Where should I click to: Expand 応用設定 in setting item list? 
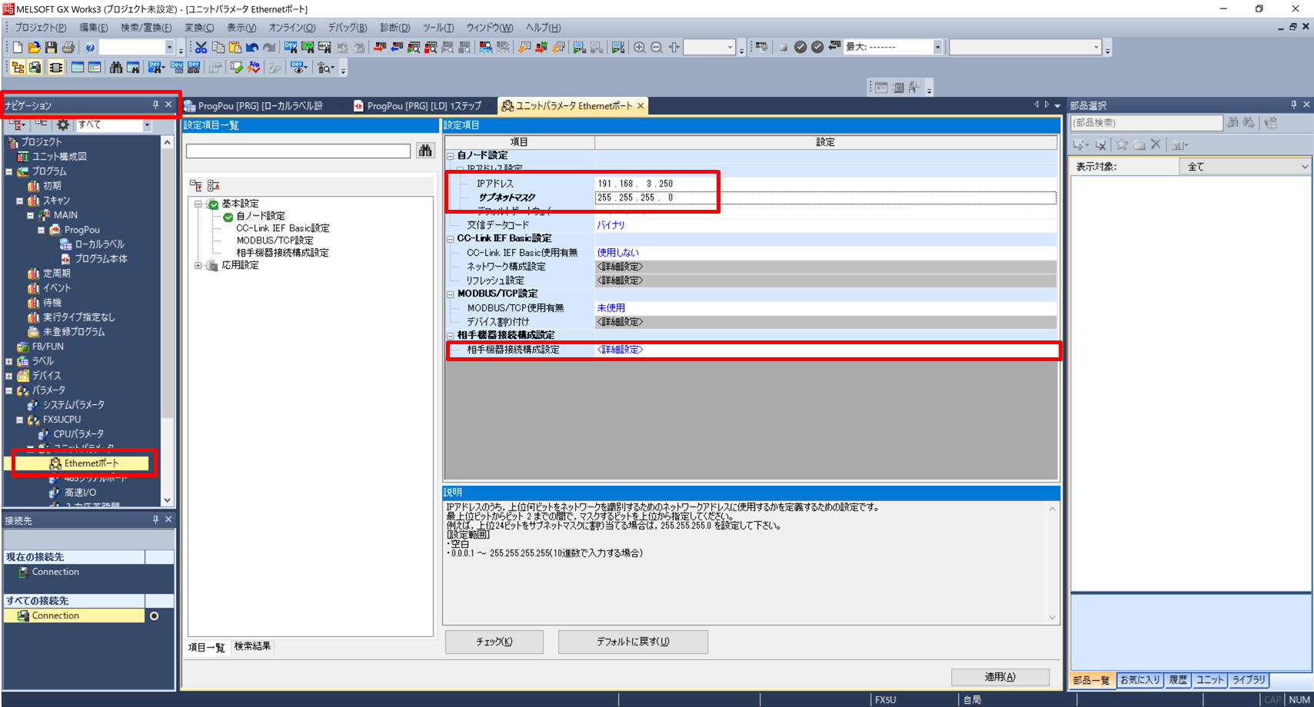[x=198, y=266]
